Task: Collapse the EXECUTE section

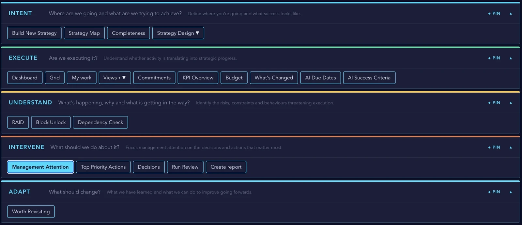Action: tap(511, 58)
